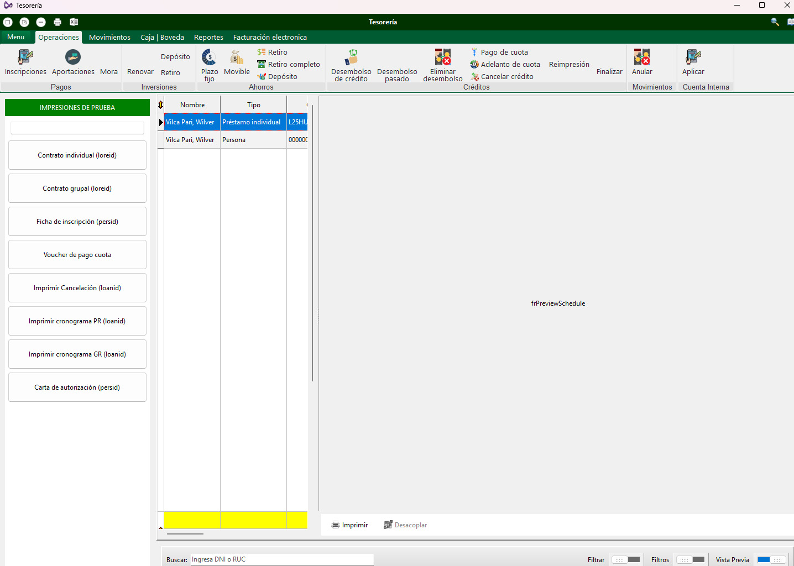Click the search magnifier icon at top right

click(775, 22)
